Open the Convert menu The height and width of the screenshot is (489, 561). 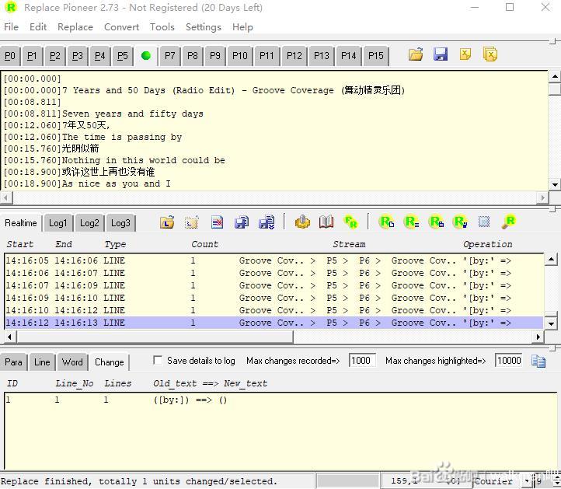tap(121, 27)
